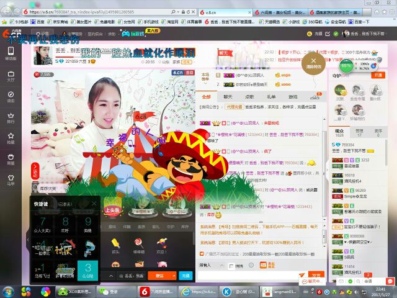The image size is (397, 298).
Task: Click the shopping bag sidebar icon
Action: click(x=11, y=159)
